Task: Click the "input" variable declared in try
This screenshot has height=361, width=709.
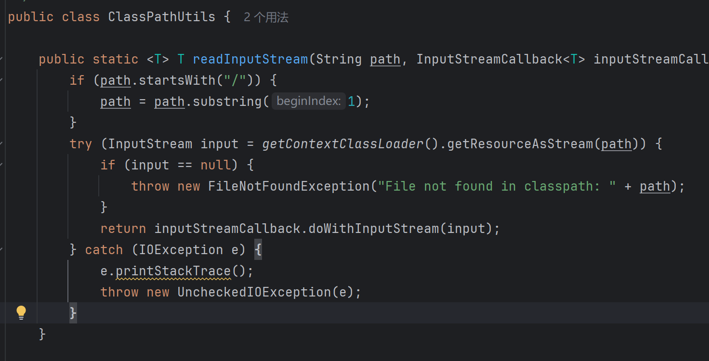Action: tap(220, 144)
